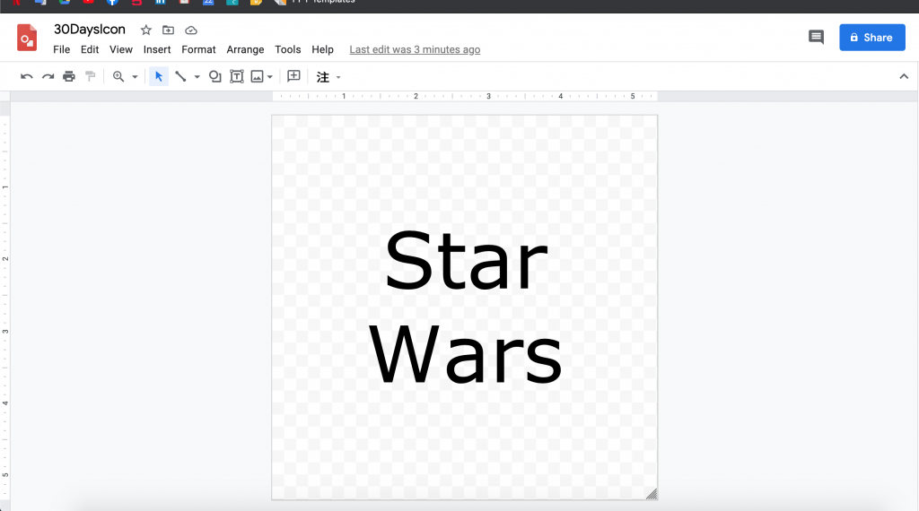
Task: Open the Help menu
Action: 322,49
